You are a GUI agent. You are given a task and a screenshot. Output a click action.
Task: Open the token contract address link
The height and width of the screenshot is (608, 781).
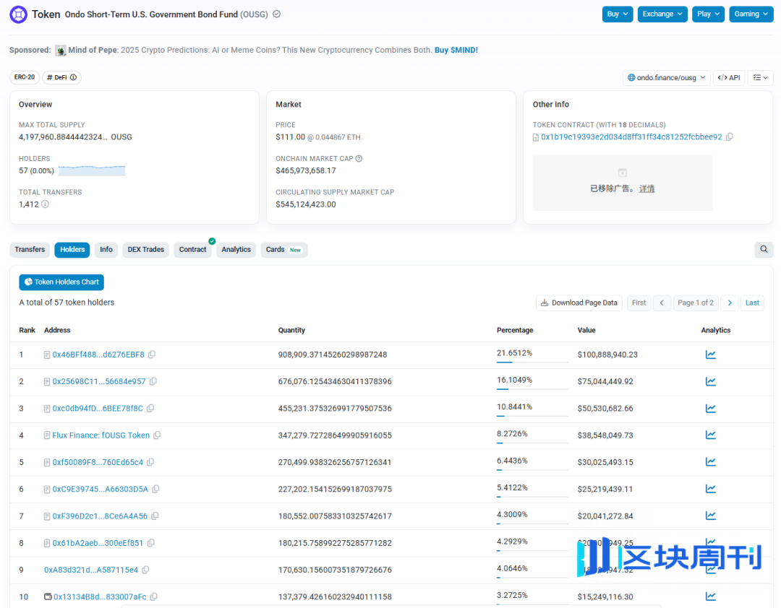coord(631,136)
